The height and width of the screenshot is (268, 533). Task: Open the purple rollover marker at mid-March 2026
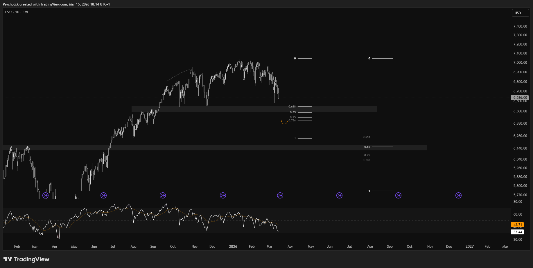tap(280, 196)
